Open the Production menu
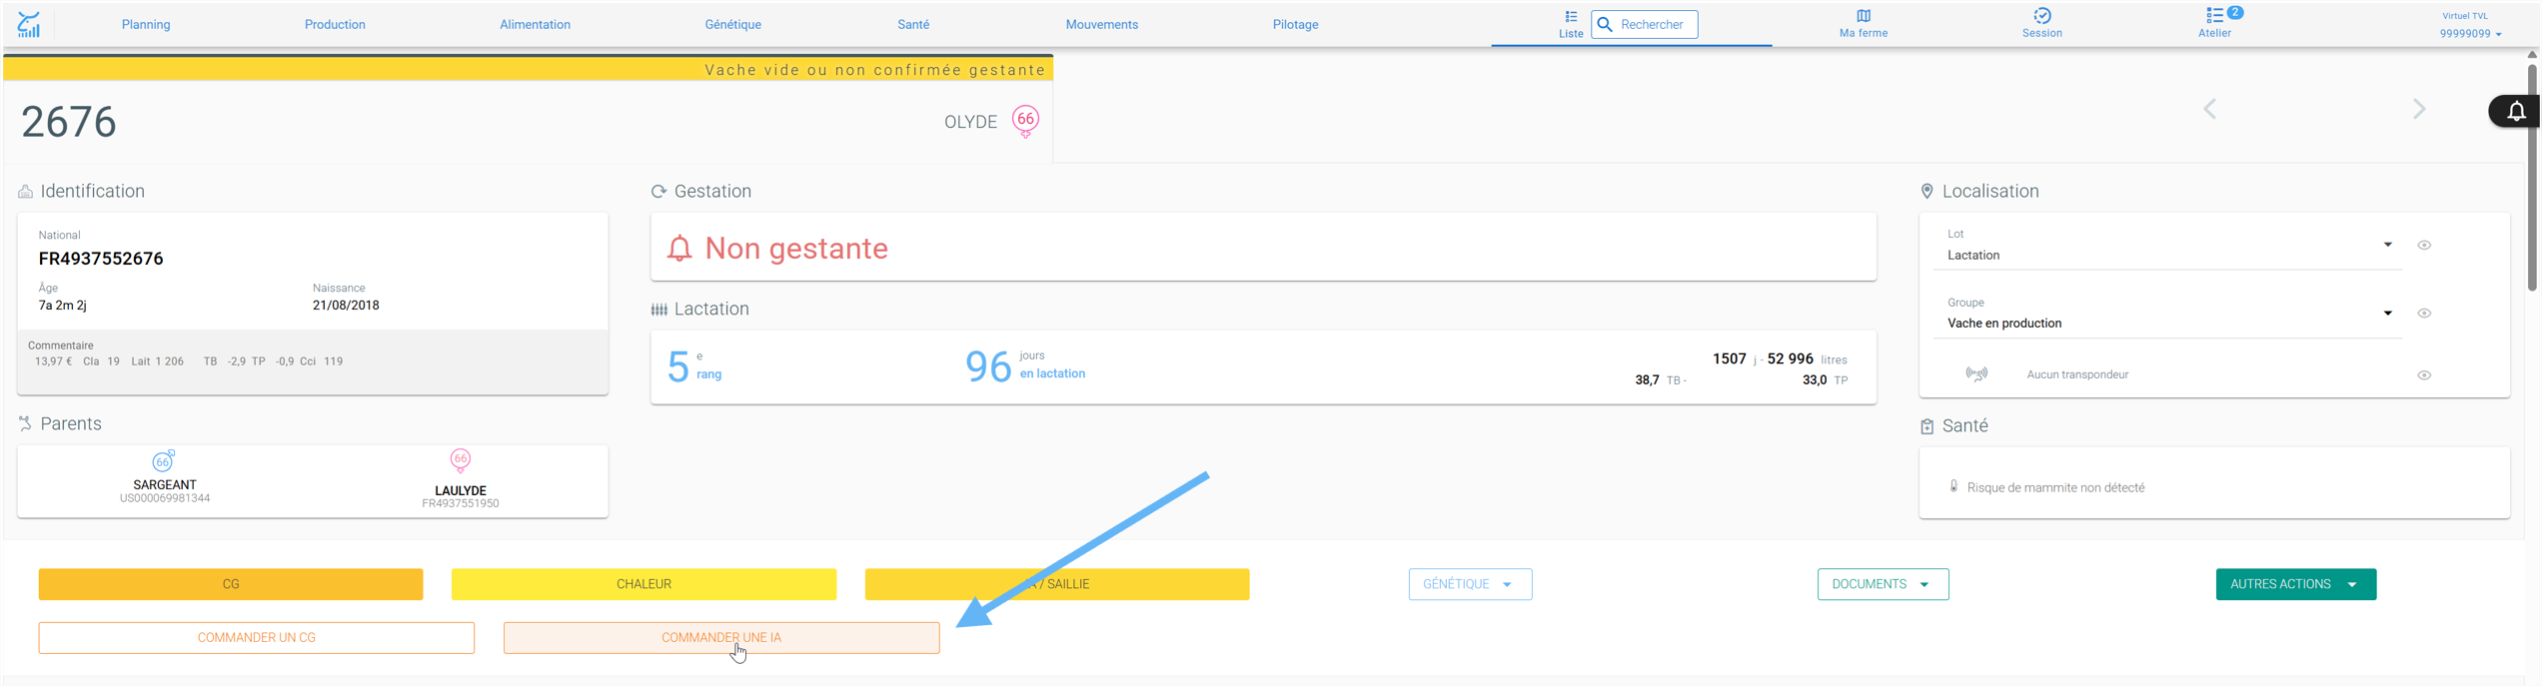Viewport: 2542px width, 686px height. (335, 25)
